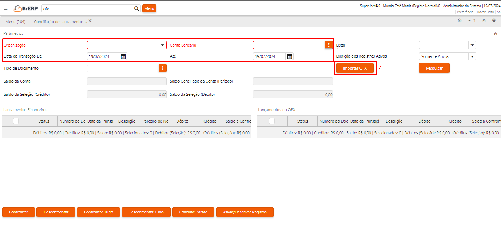Expand the Listar dropdown
This screenshot has width=501, height=230.
pos(472,45)
